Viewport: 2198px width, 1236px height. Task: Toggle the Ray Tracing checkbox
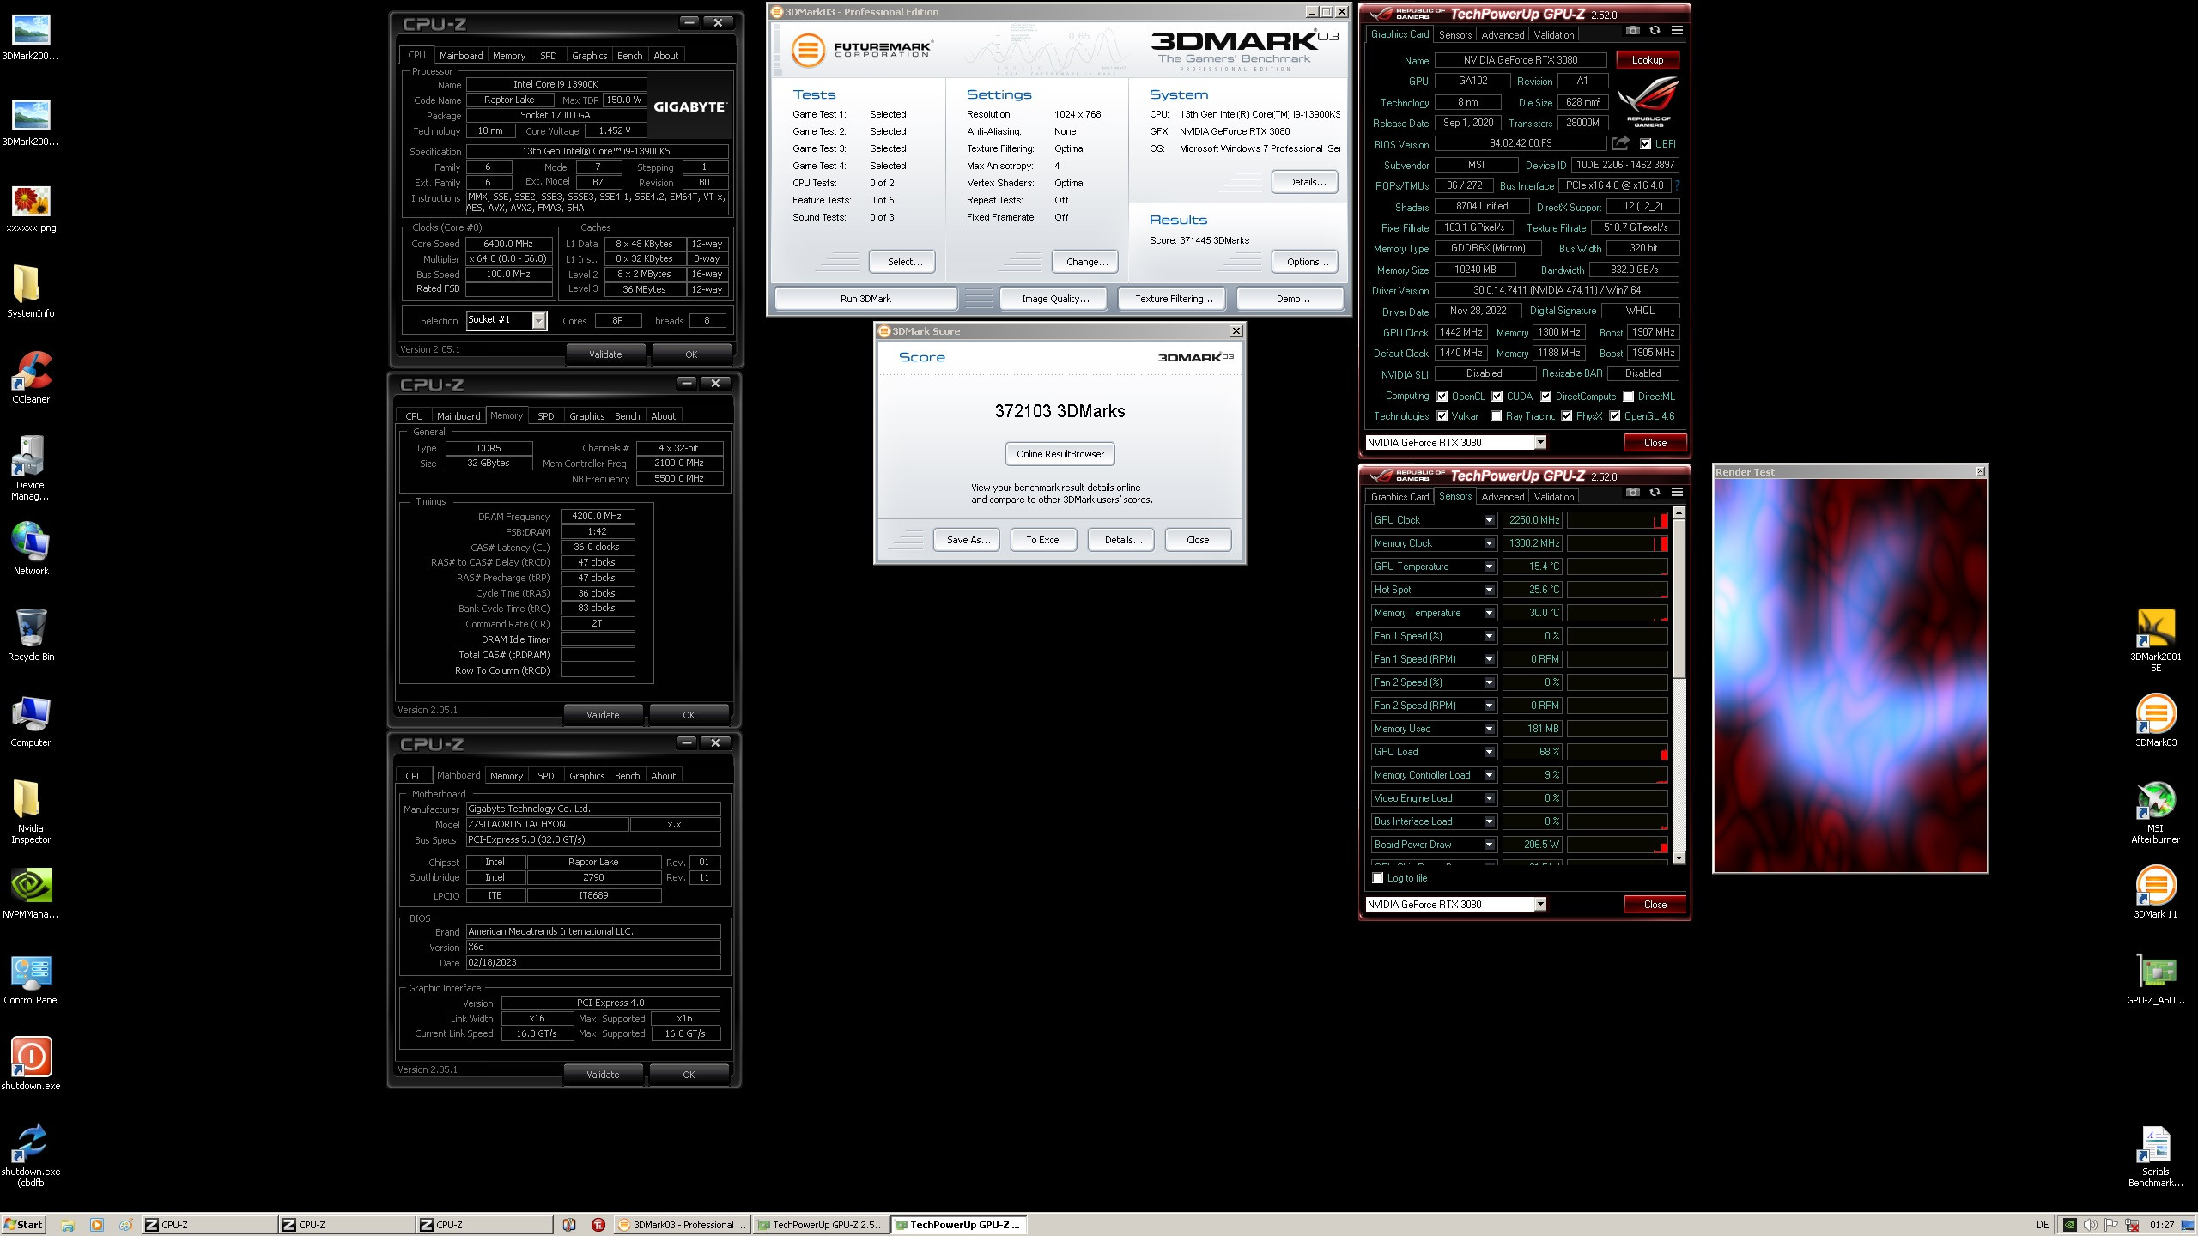click(x=1497, y=416)
